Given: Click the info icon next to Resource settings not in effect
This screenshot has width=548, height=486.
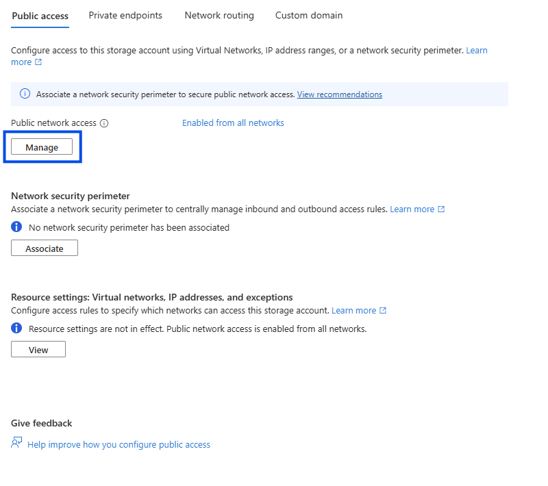Looking at the screenshot, I should click(x=17, y=329).
